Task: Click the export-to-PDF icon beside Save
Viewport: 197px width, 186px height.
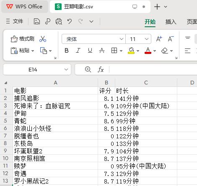Action: click(48, 22)
